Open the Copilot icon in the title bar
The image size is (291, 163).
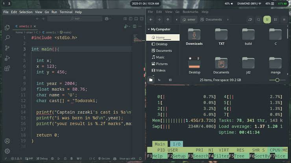107,19
